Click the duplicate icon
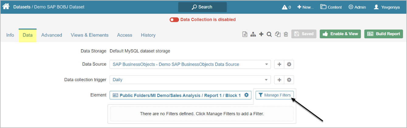Viewport: 407px width, 128px height. coord(278,34)
